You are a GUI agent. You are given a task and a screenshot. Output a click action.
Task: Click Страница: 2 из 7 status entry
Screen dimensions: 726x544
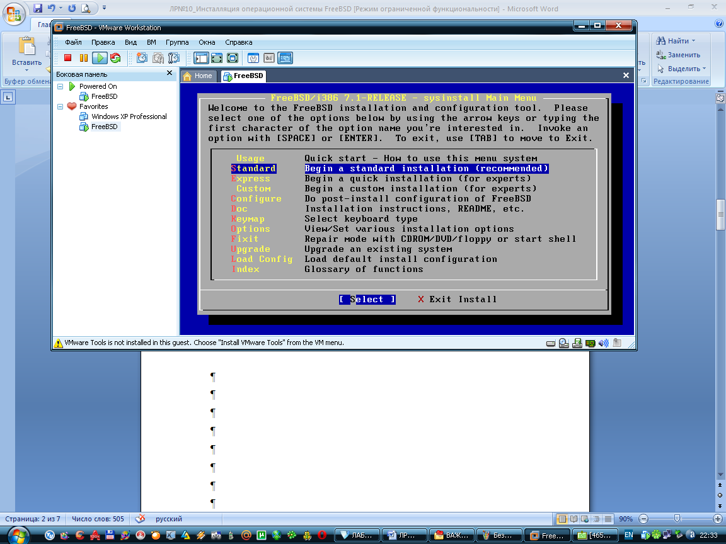[x=32, y=519]
